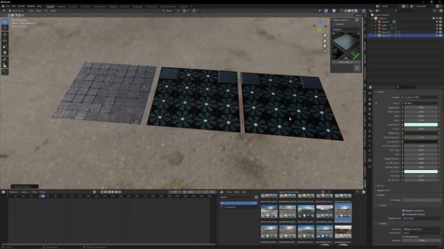Open the Material properties tab
This screenshot has height=249, width=444.
pyautogui.click(x=370, y=160)
